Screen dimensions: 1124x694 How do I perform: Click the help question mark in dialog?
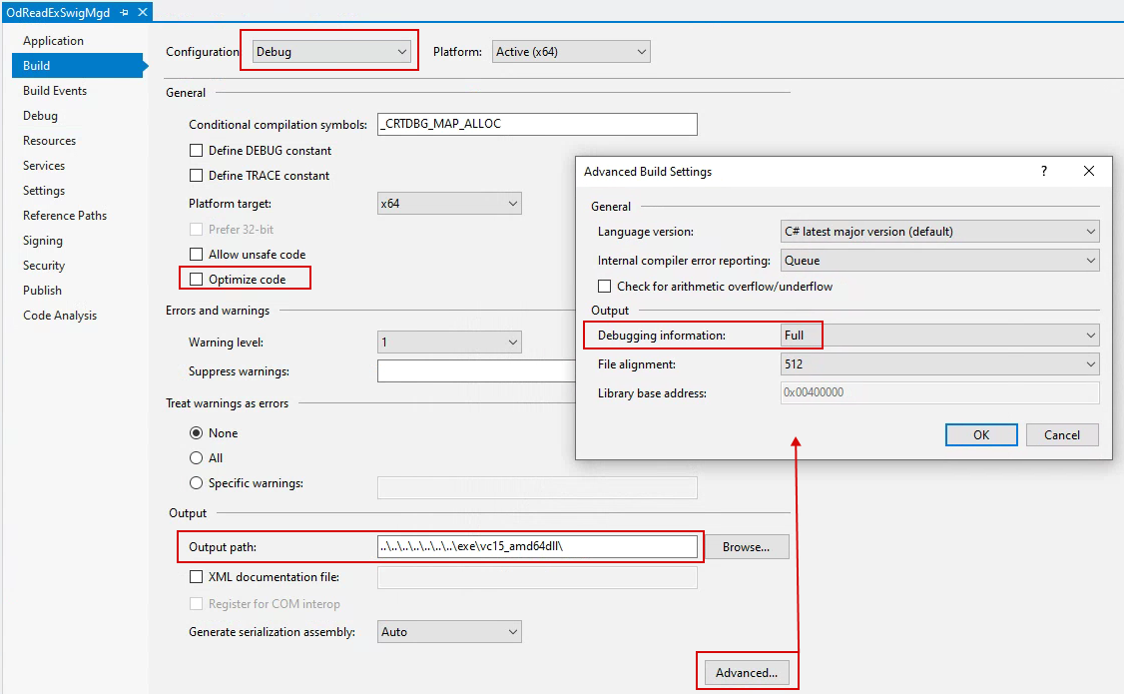click(x=1044, y=171)
